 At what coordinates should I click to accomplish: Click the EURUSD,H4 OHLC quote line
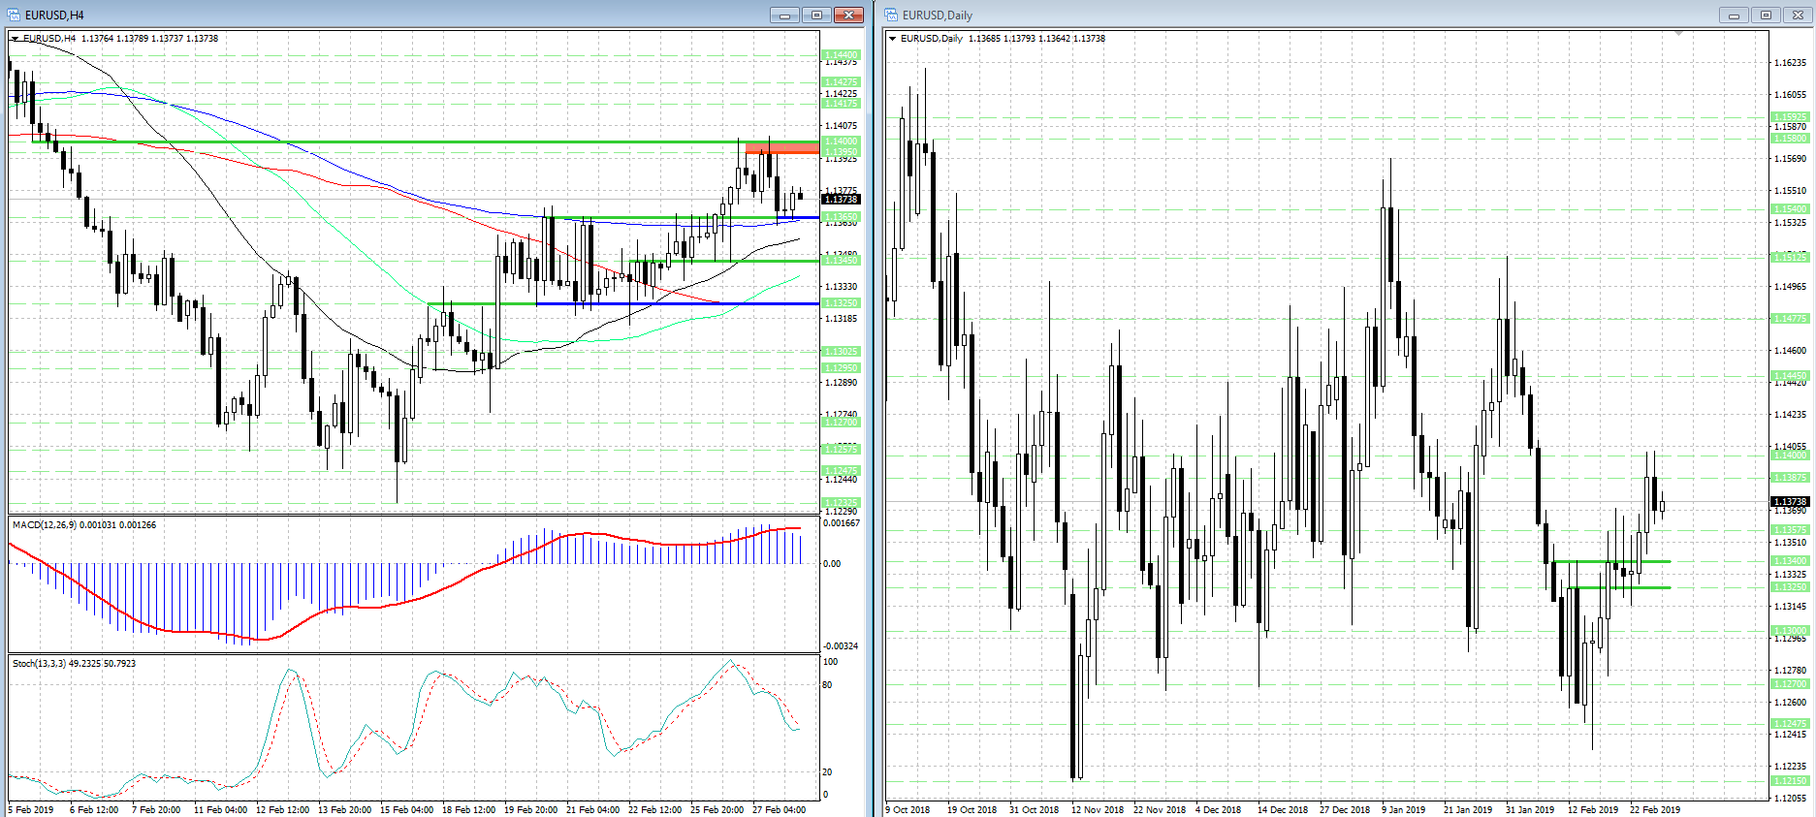point(120,39)
